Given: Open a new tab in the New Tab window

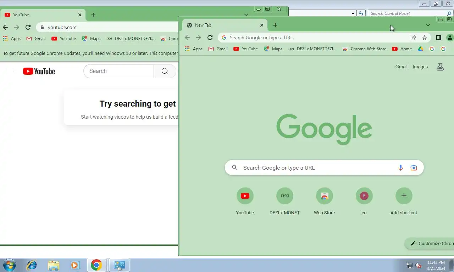Looking at the screenshot, I should coord(275,25).
